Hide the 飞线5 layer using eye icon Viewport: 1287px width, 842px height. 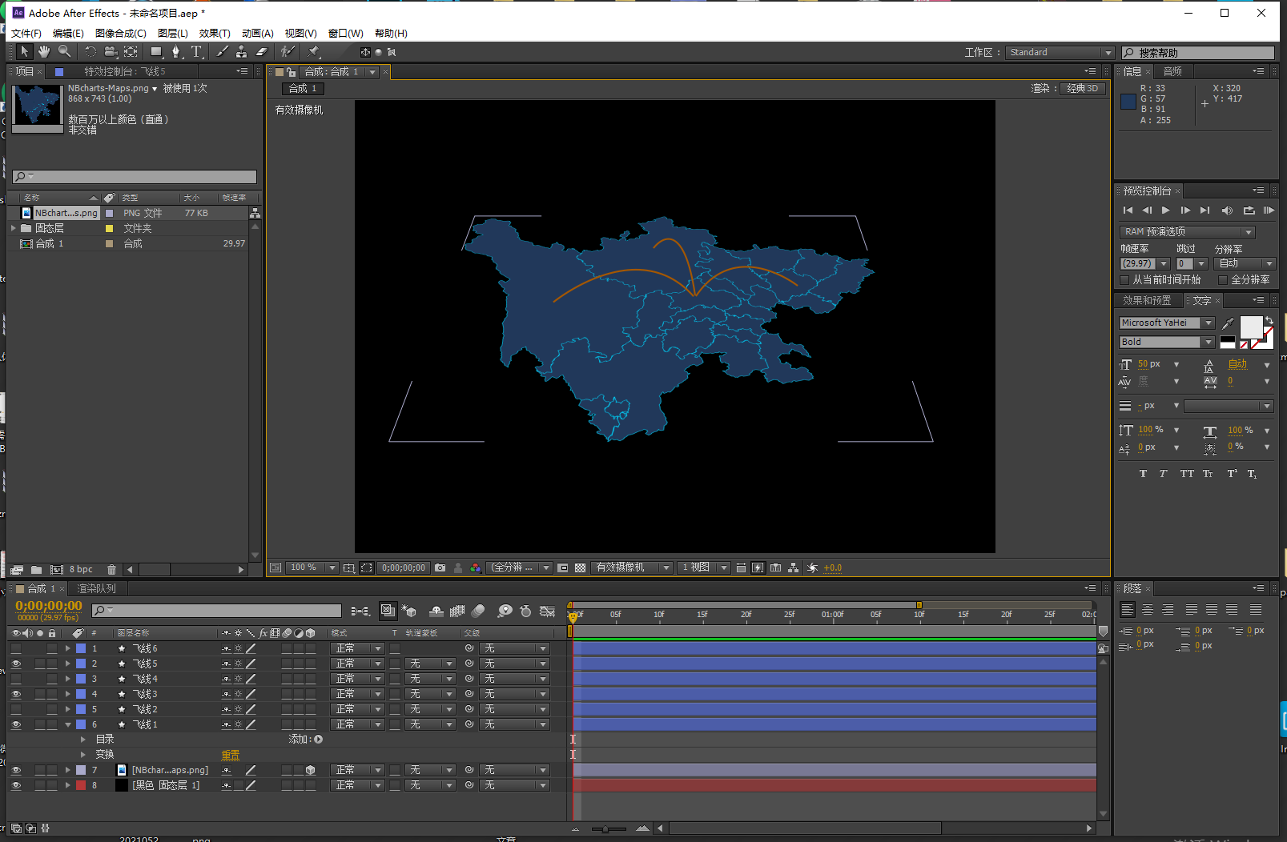[16, 664]
